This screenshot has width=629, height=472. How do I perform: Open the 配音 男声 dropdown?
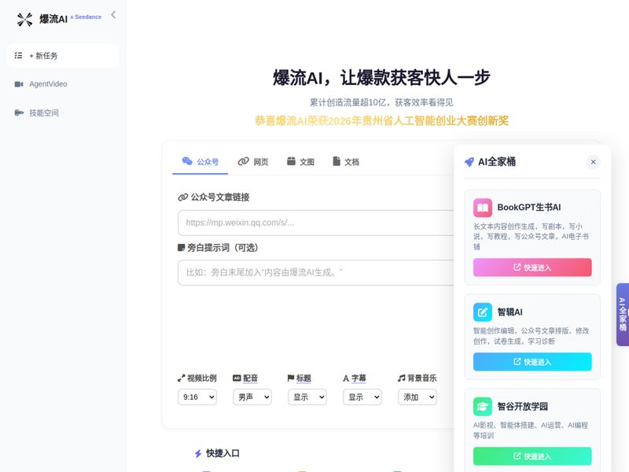pos(252,397)
